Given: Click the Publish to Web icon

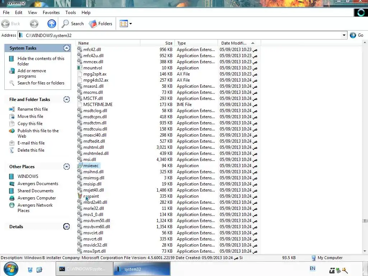Looking at the screenshot, I should point(12,131).
